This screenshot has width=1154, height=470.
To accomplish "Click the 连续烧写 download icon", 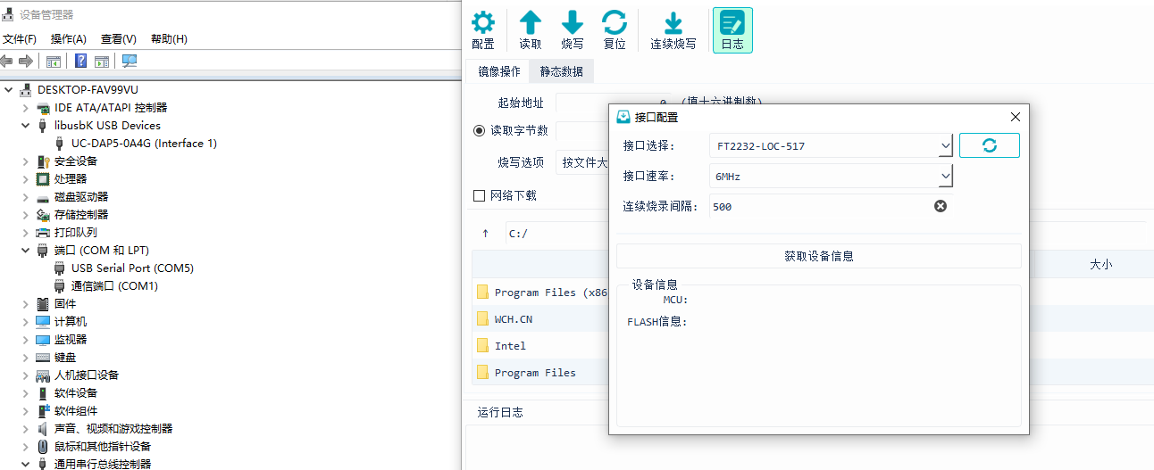I will click(x=673, y=24).
